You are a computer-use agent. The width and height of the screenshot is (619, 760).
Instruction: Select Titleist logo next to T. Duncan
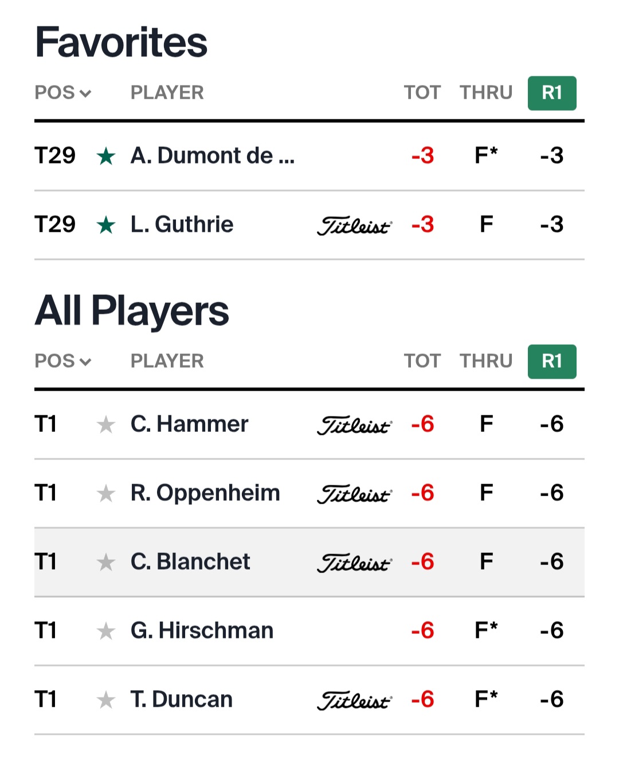point(354,700)
